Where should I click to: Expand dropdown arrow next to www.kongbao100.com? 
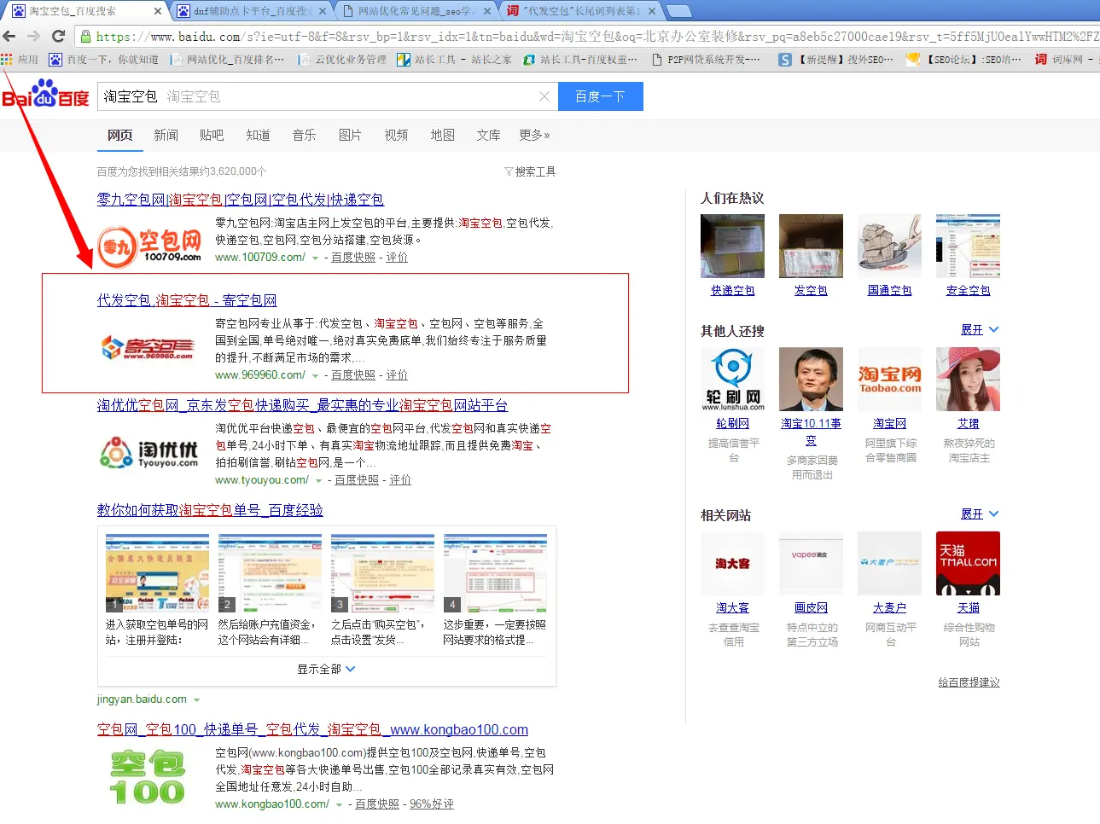pos(339,804)
